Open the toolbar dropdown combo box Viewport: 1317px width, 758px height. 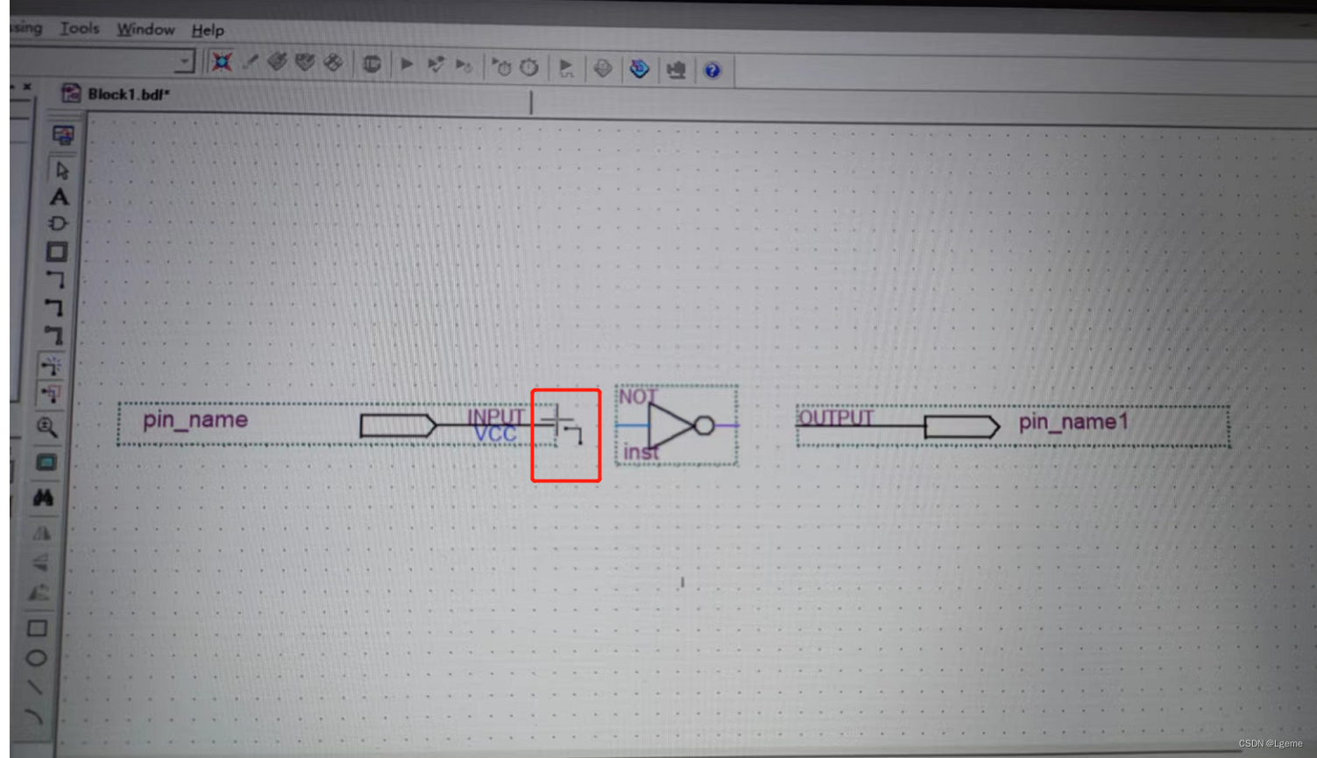click(131, 63)
